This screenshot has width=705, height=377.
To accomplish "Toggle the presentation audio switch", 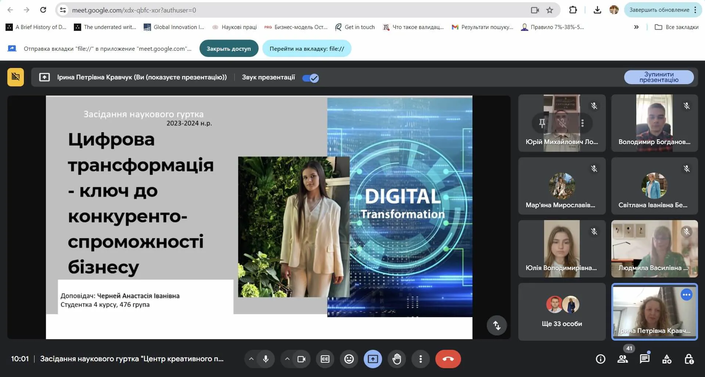I will click(x=310, y=78).
